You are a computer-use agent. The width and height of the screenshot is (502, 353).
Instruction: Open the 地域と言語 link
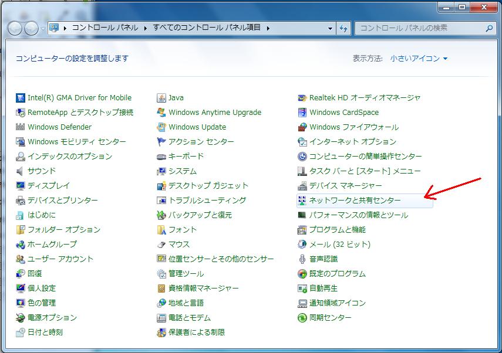click(x=186, y=303)
